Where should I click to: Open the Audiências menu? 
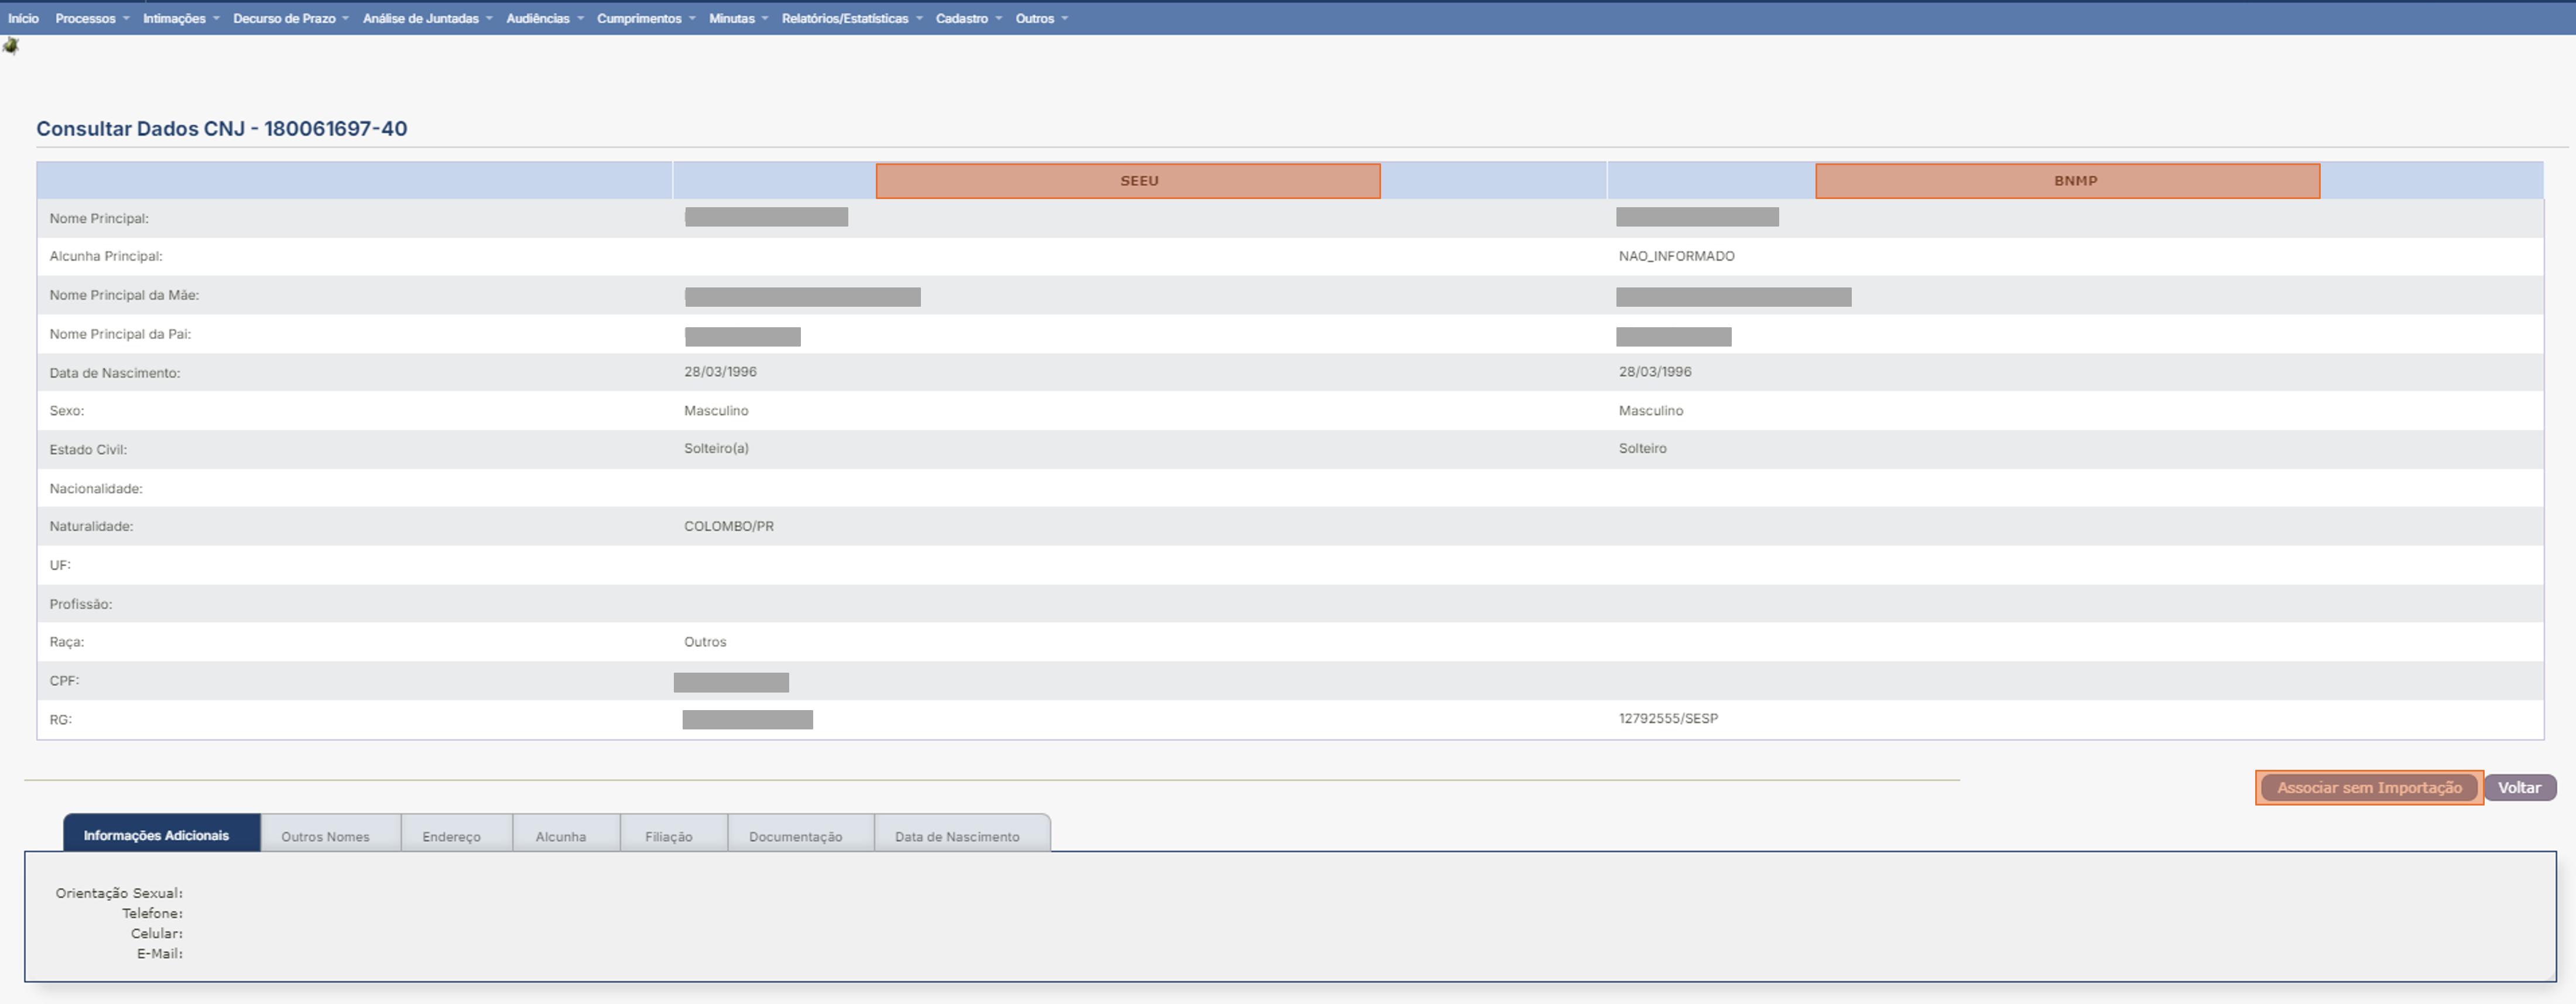pos(544,18)
